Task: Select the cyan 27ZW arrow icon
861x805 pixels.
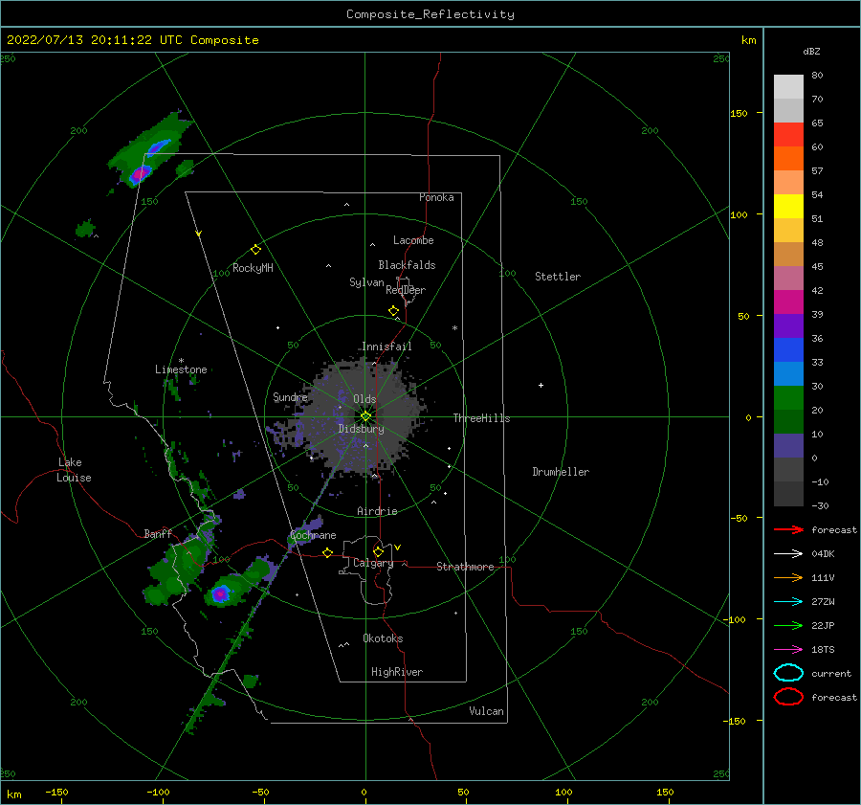Action: [788, 602]
